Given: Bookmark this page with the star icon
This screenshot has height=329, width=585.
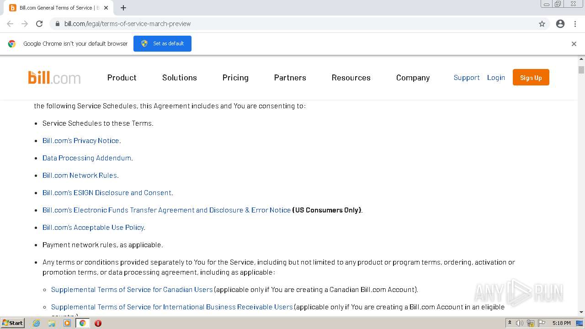Looking at the screenshot, I should click(542, 24).
